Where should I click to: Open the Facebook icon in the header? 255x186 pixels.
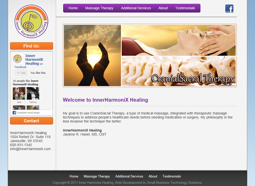pos(229,9)
